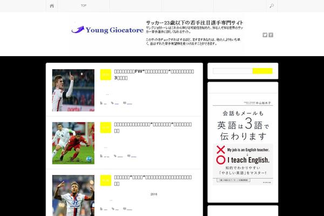Click the tag icon under FW article

tap(112, 103)
